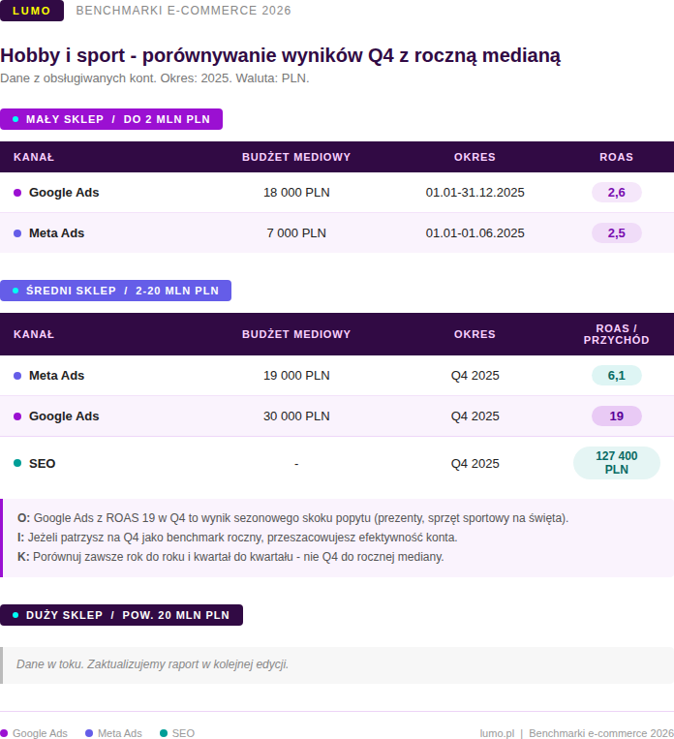Click the 'K:' note 'Porównuj zawsze rok do roku'

[230, 557]
